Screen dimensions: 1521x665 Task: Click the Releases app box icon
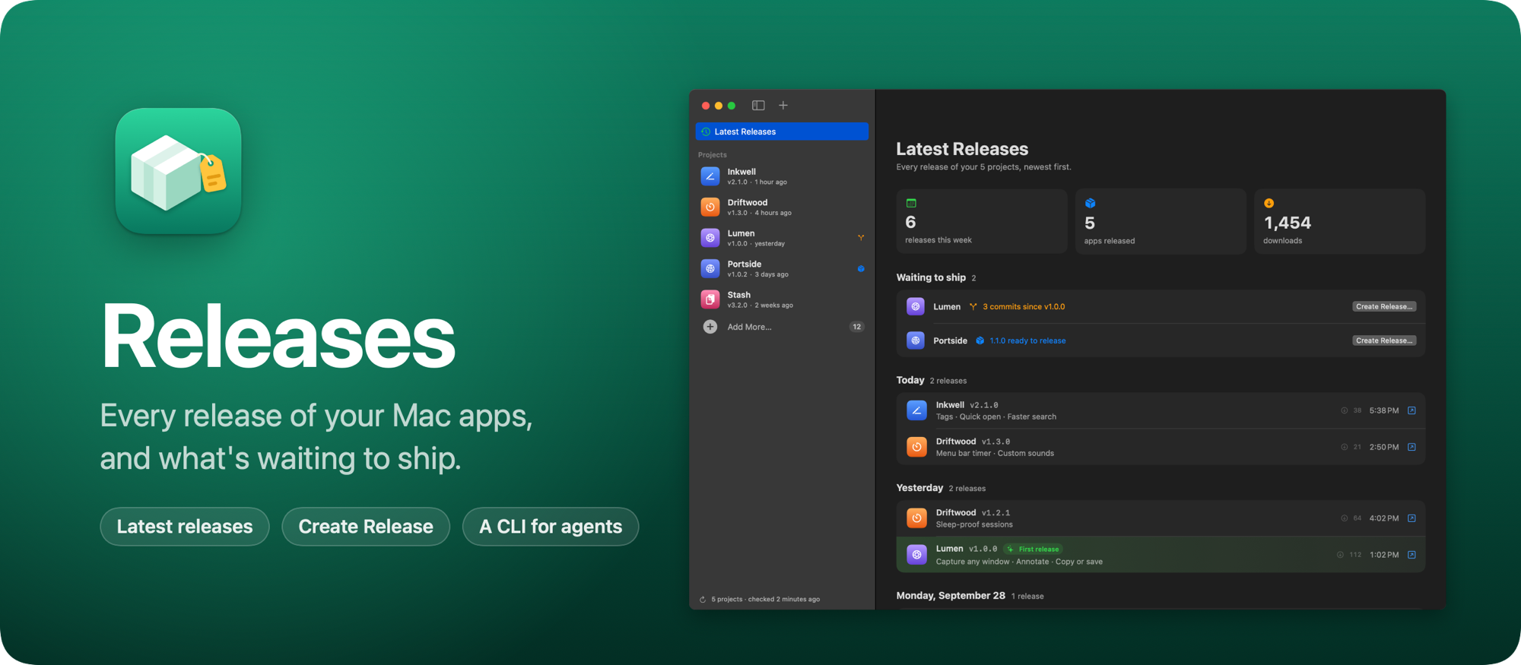click(x=179, y=171)
